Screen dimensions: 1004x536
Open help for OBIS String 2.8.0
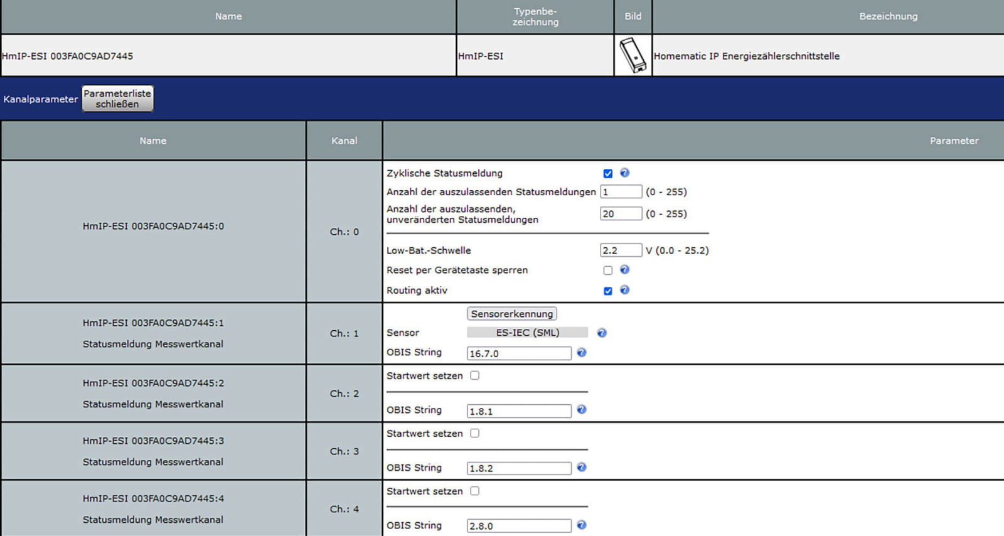click(x=582, y=525)
